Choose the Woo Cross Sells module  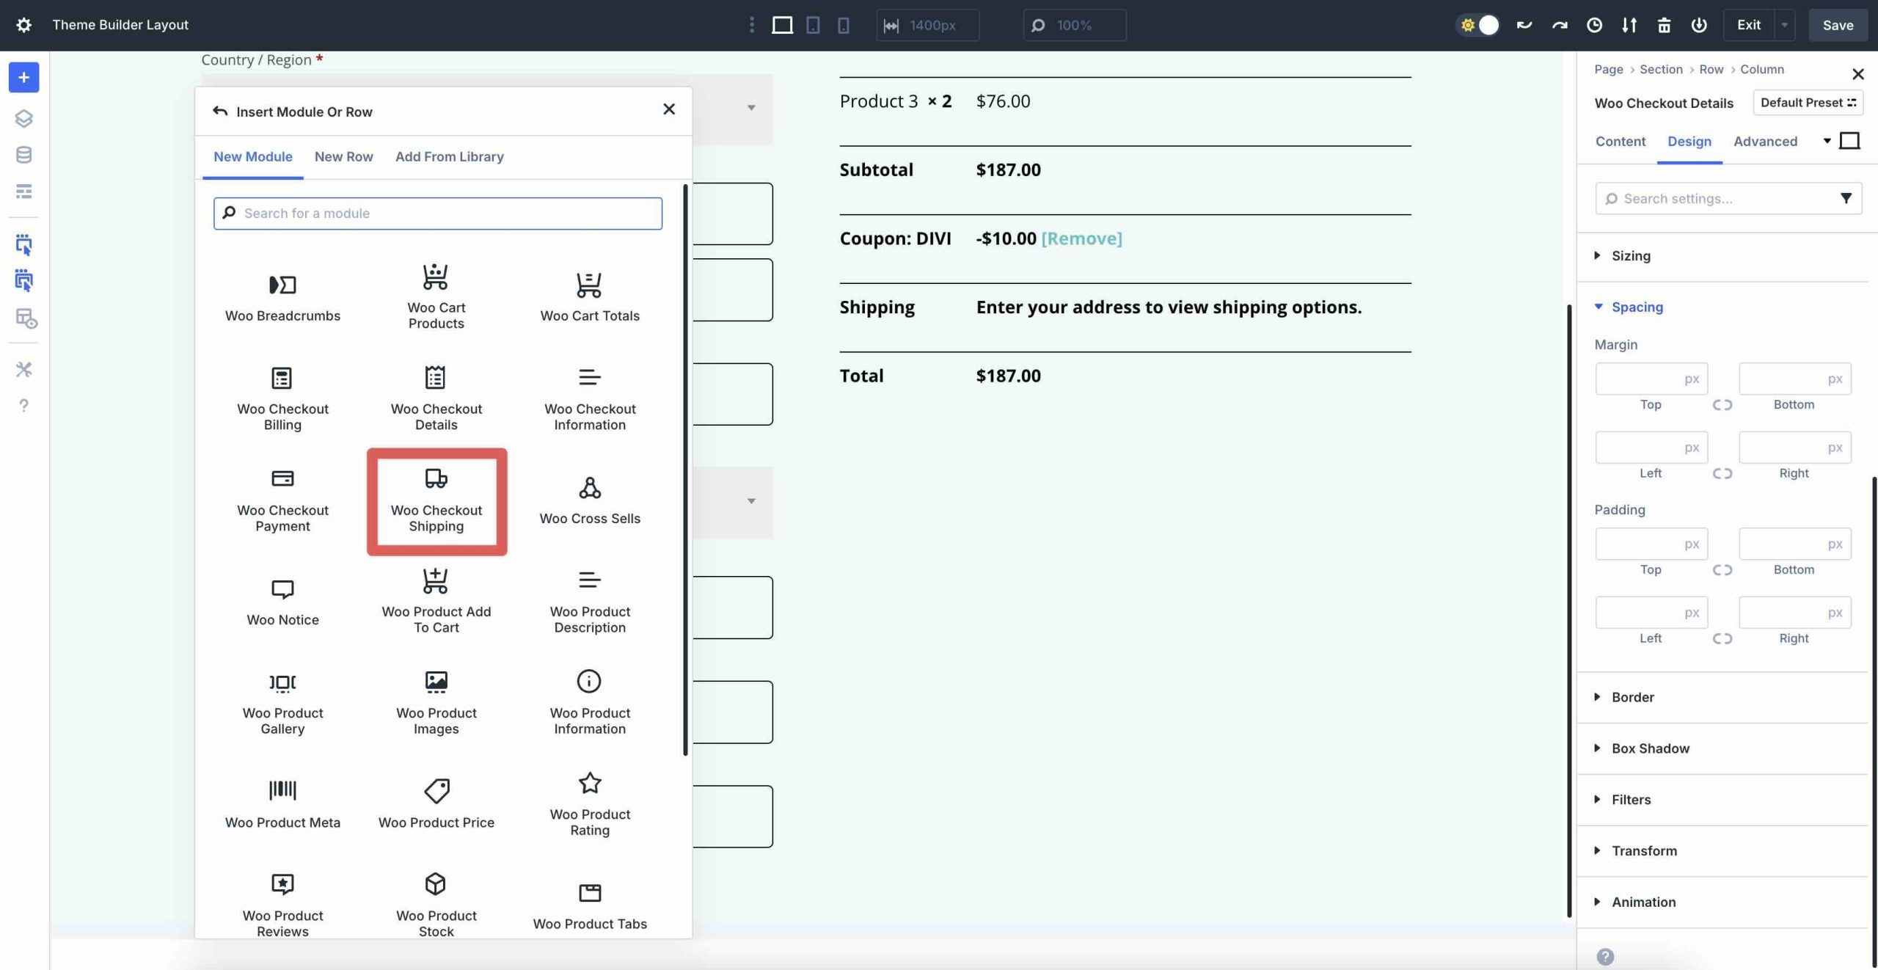pos(590,499)
